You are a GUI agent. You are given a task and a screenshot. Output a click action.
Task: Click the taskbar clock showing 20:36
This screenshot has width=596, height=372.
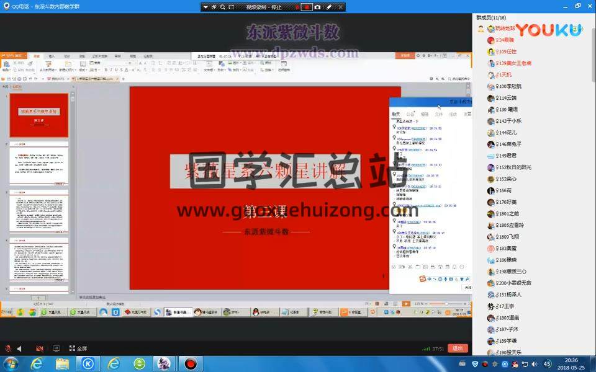point(571,363)
